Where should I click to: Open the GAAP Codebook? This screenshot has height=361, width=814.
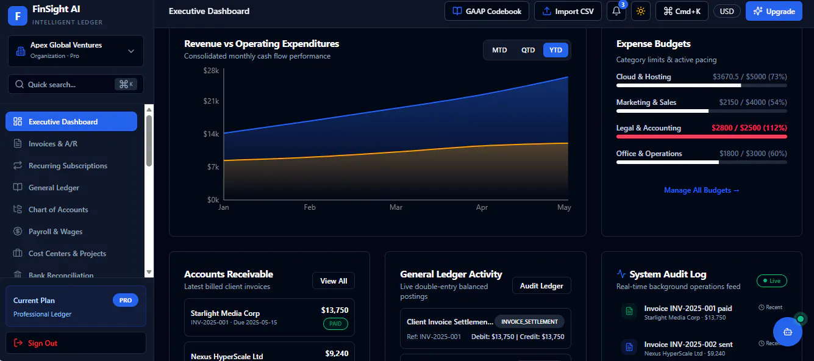[487, 11]
